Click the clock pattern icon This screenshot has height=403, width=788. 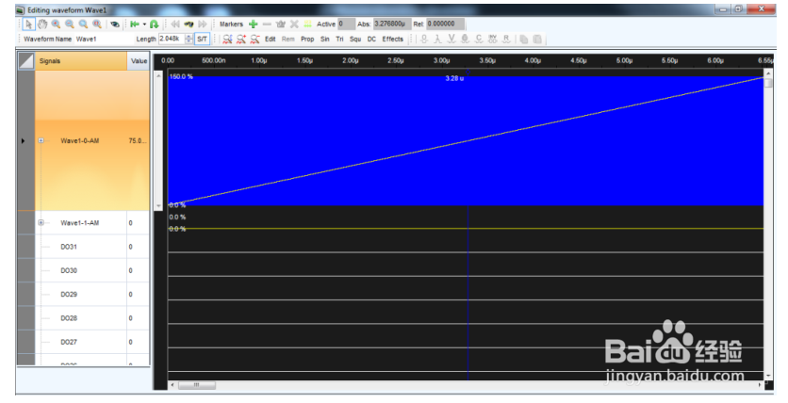pos(465,40)
